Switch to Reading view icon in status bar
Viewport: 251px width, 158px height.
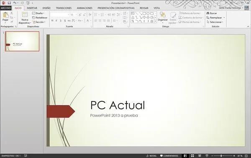[200, 156]
